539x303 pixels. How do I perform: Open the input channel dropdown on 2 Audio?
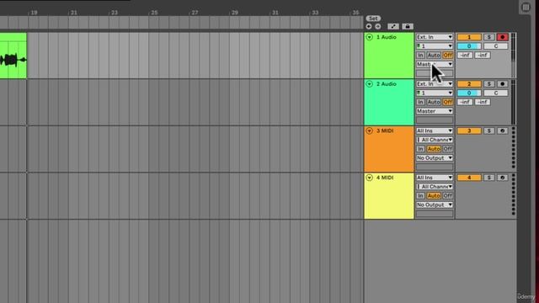pyautogui.click(x=435, y=93)
